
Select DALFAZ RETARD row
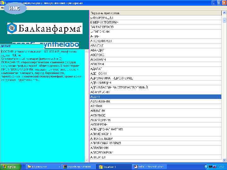pos(155,27)
